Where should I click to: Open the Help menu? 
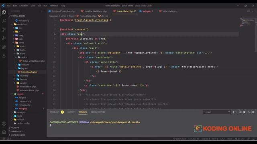point(63,6)
